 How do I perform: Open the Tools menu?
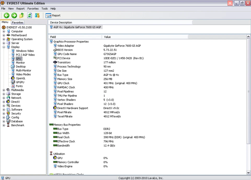coord(44,9)
